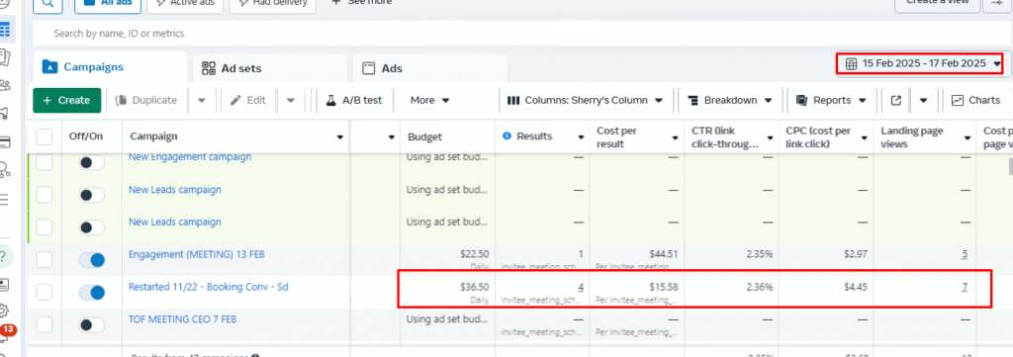Image resolution: width=1013 pixels, height=357 pixels.
Task: Expand the Breakdown dropdown
Action: [730, 100]
